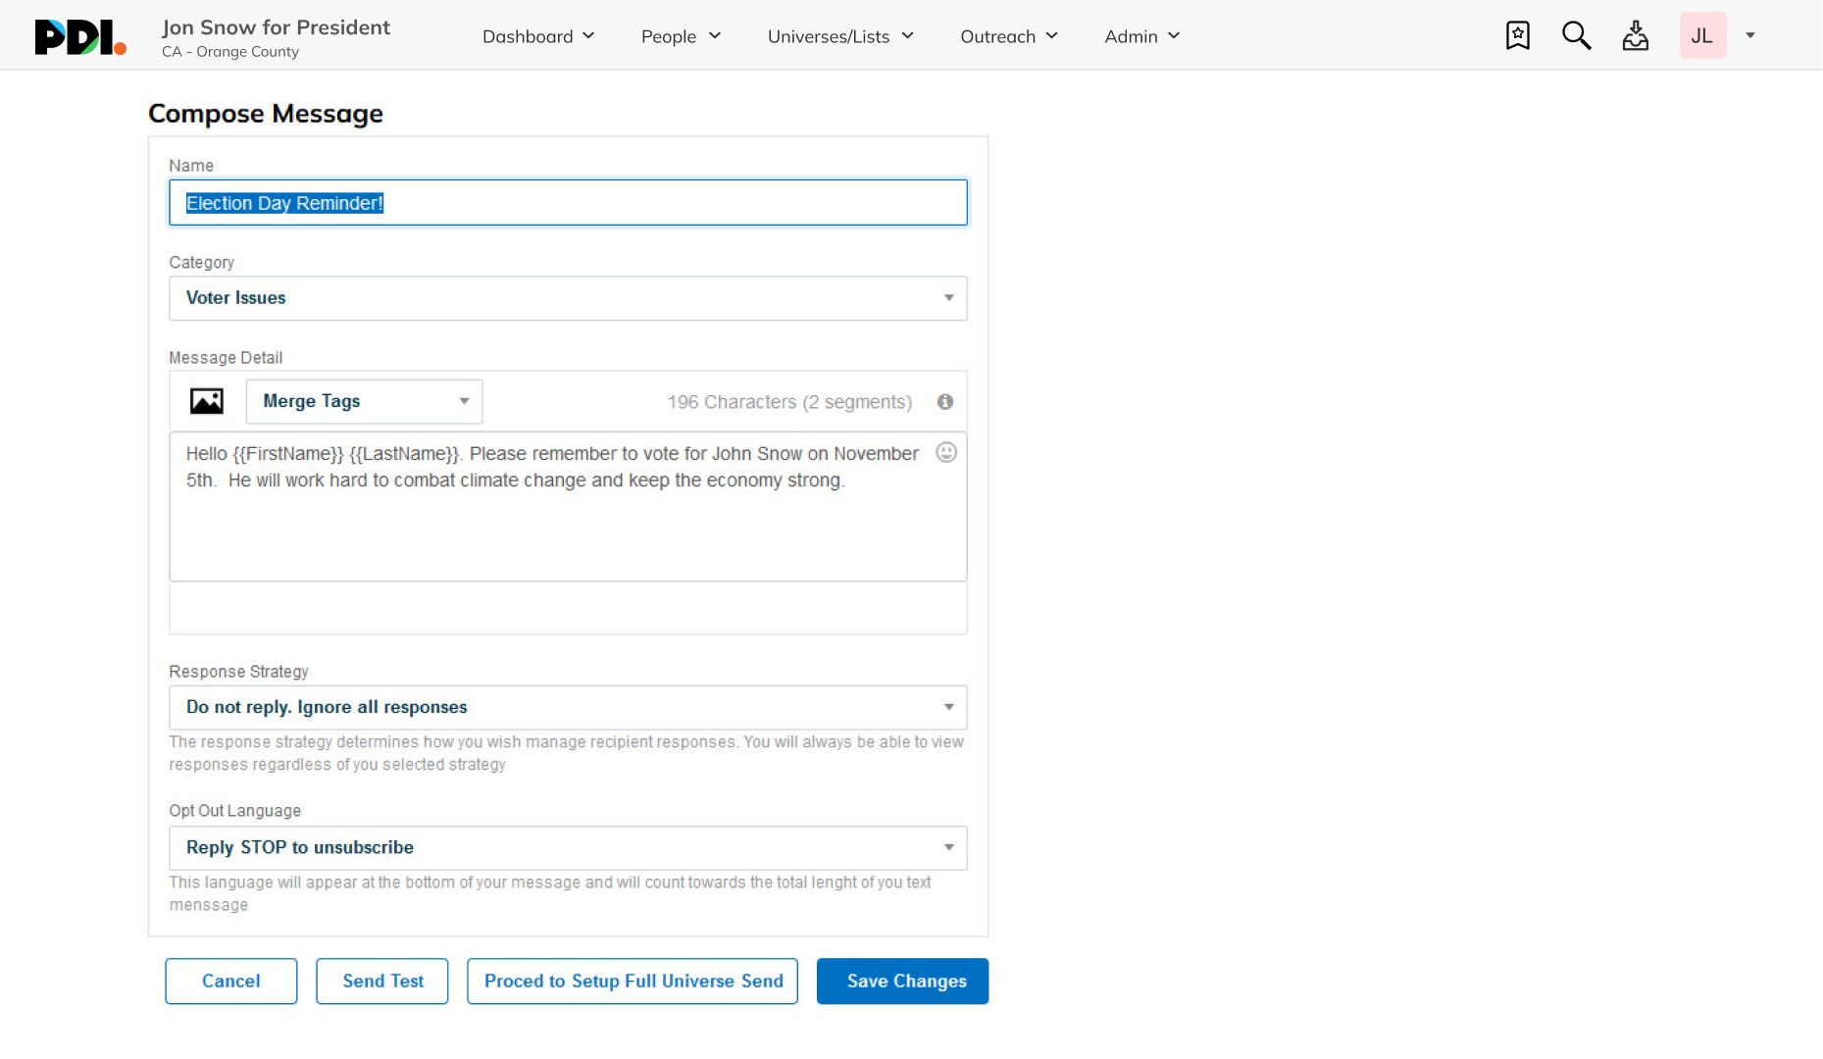Image resolution: width=1823 pixels, height=1059 pixels.
Task: Click the PDI logo
Action: point(80,37)
